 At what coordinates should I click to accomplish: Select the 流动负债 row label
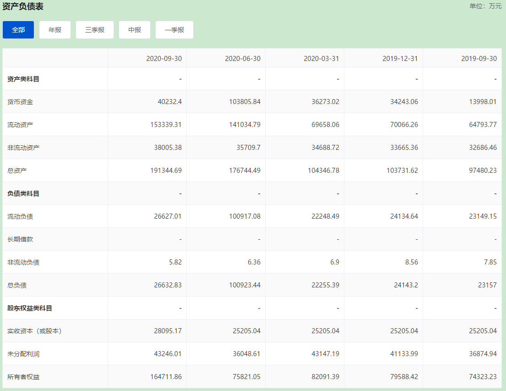(20, 216)
